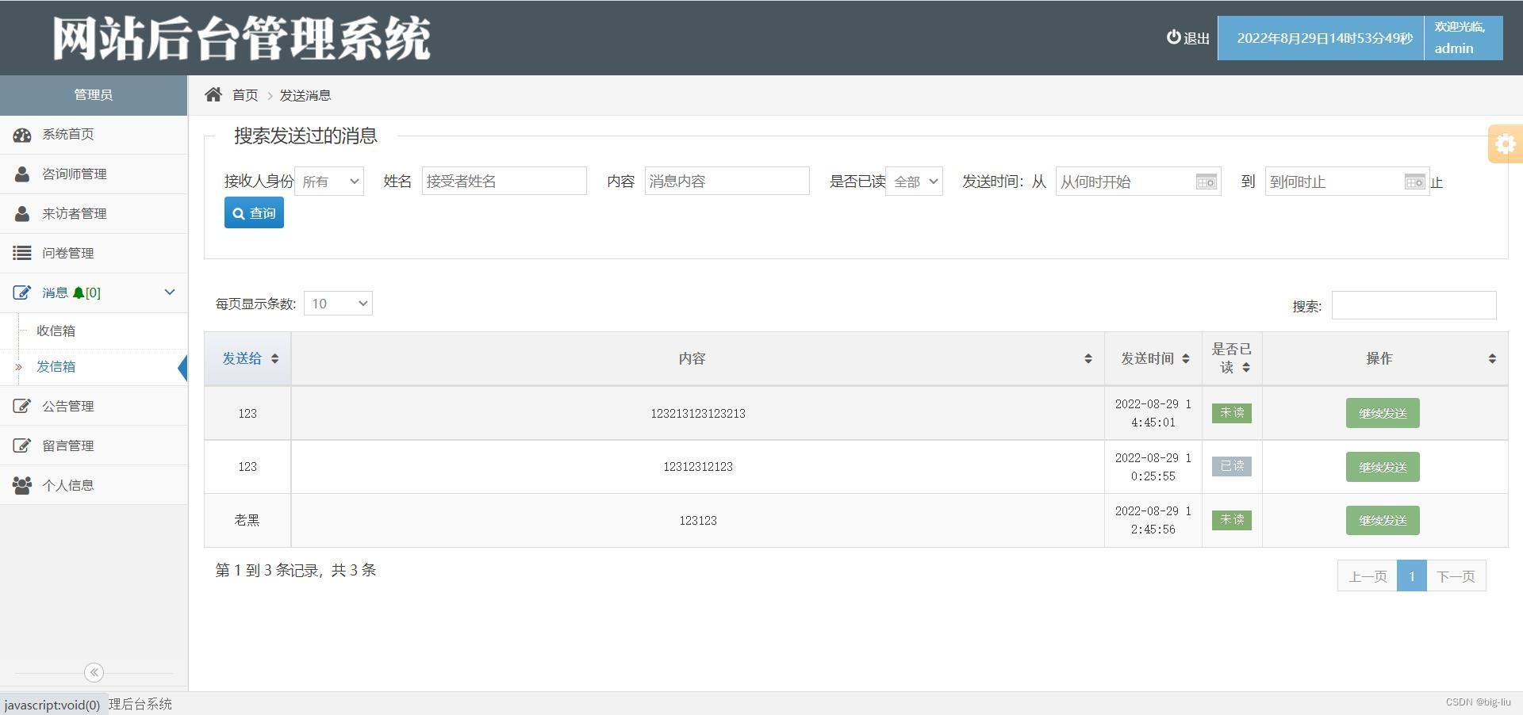Click the edit icon beside 消息

(22, 292)
